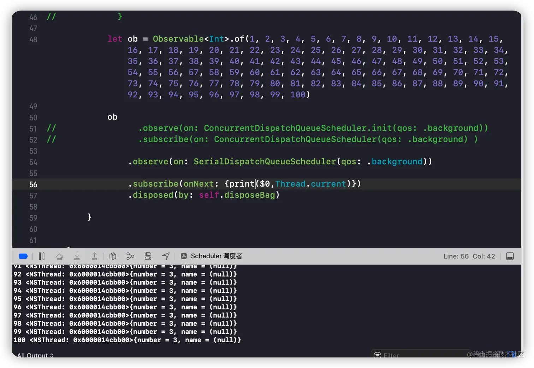Click the SerialDispatchQueueScheduler identifier
The image size is (534, 368).
click(x=265, y=162)
